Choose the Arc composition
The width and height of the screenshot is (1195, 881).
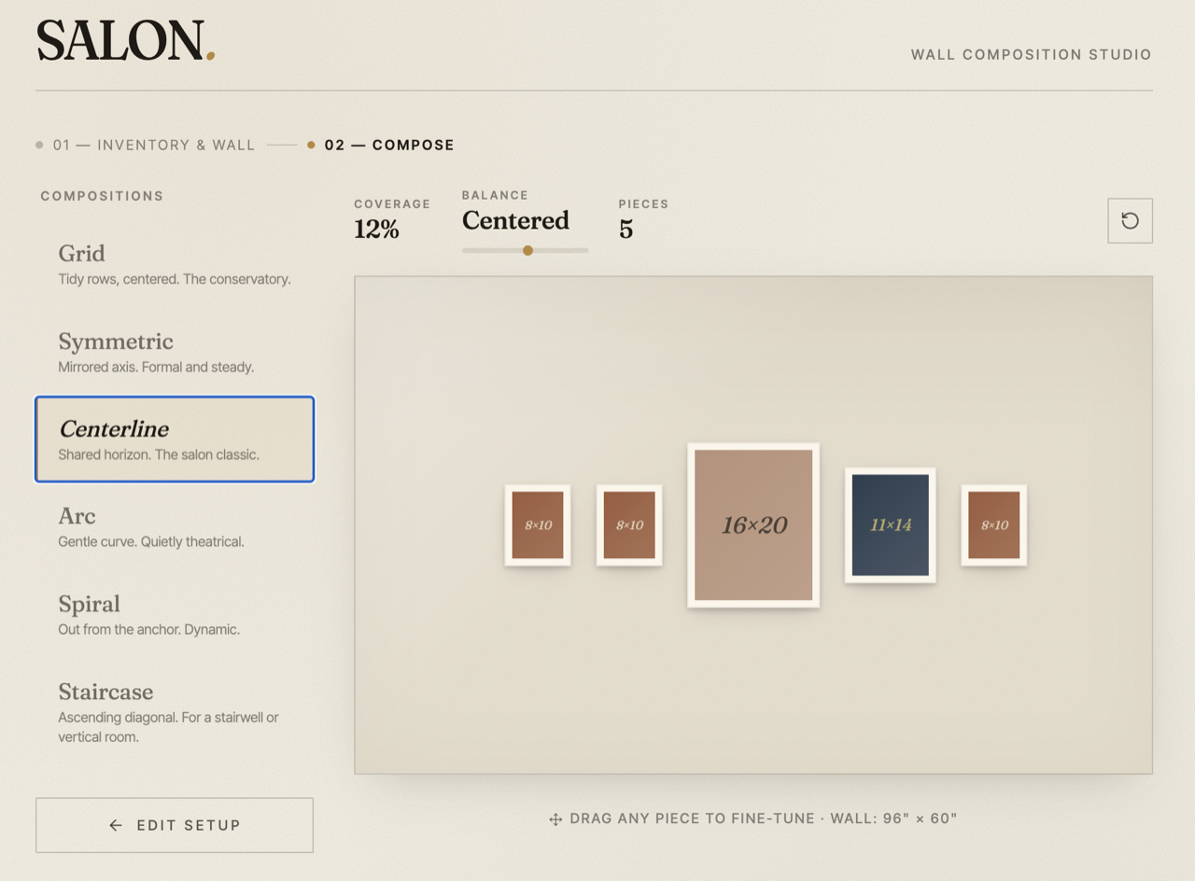point(175,527)
